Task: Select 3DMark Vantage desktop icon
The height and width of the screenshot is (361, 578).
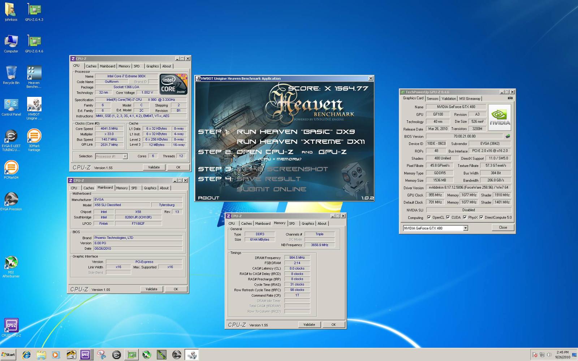Action: tap(34, 140)
